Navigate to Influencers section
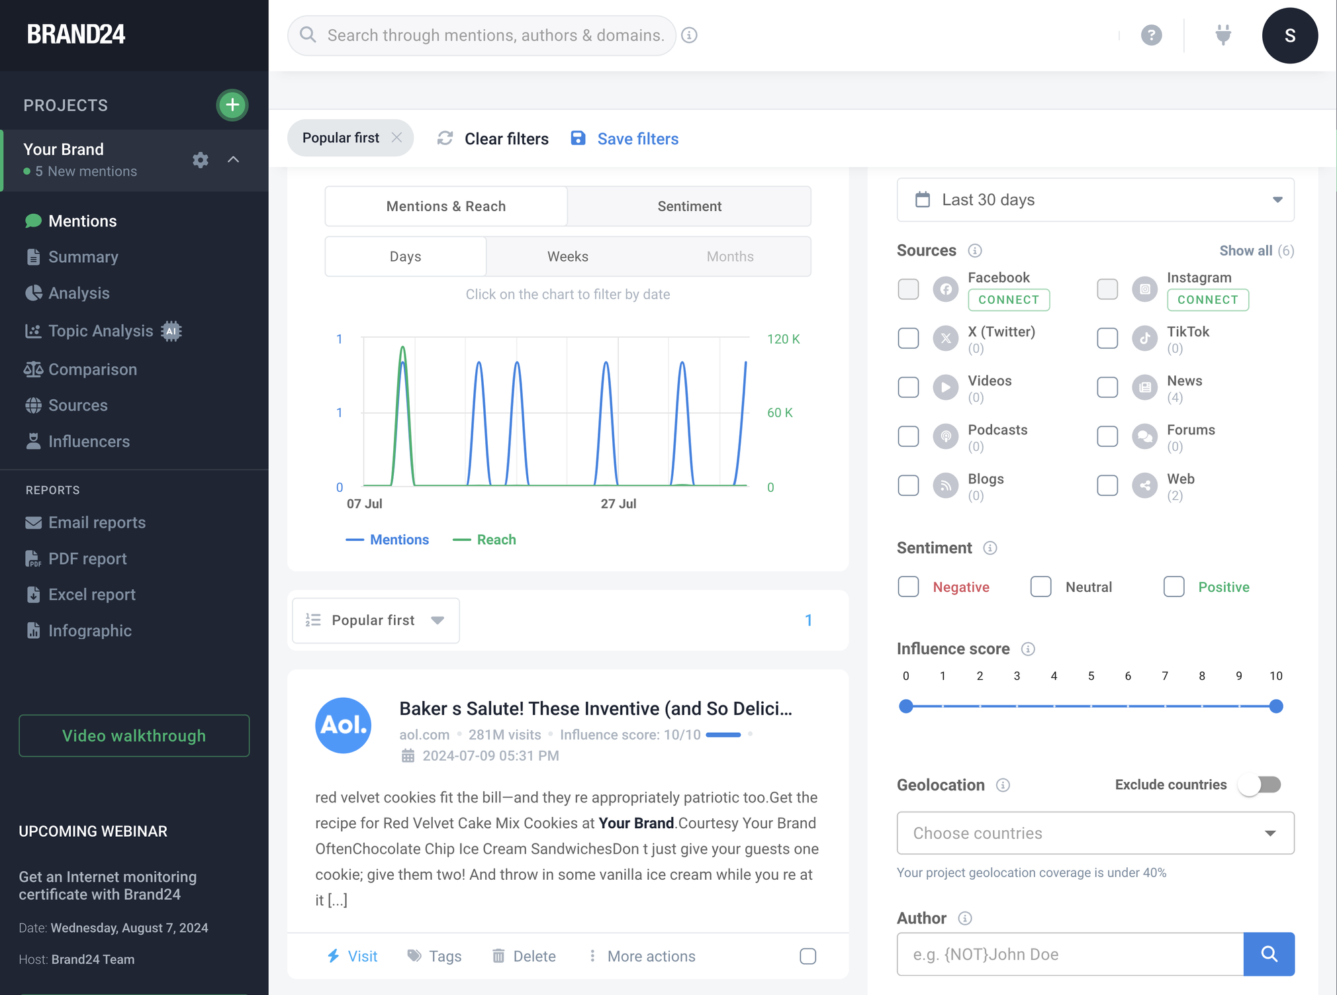This screenshot has height=995, width=1337. click(x=89, y=440)
